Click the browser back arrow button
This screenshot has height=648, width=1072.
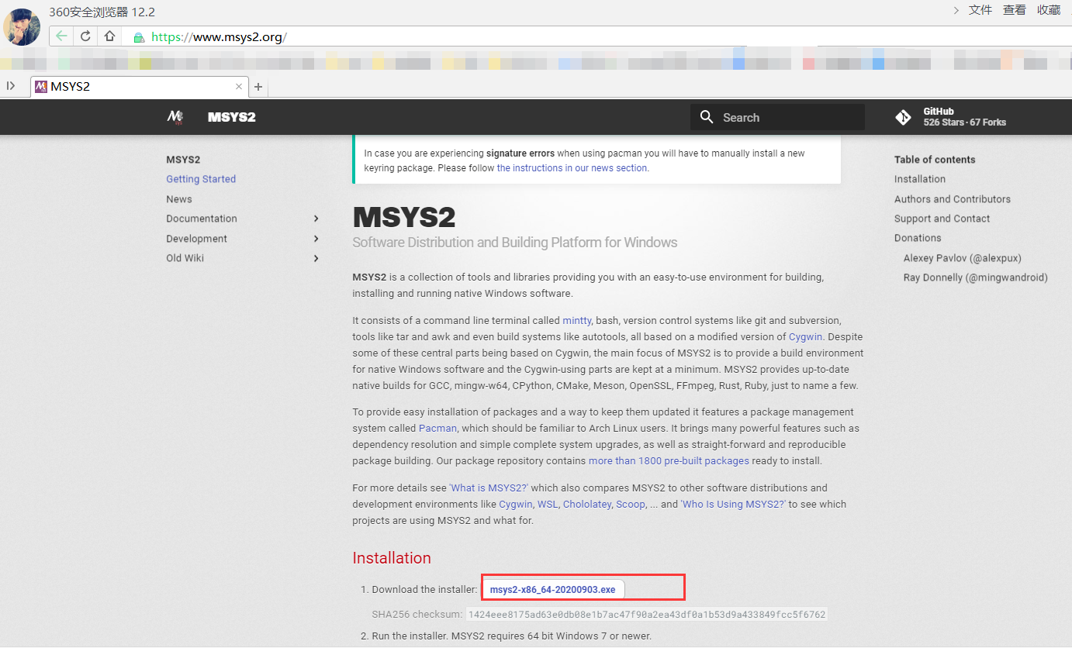tap(61, 36)
